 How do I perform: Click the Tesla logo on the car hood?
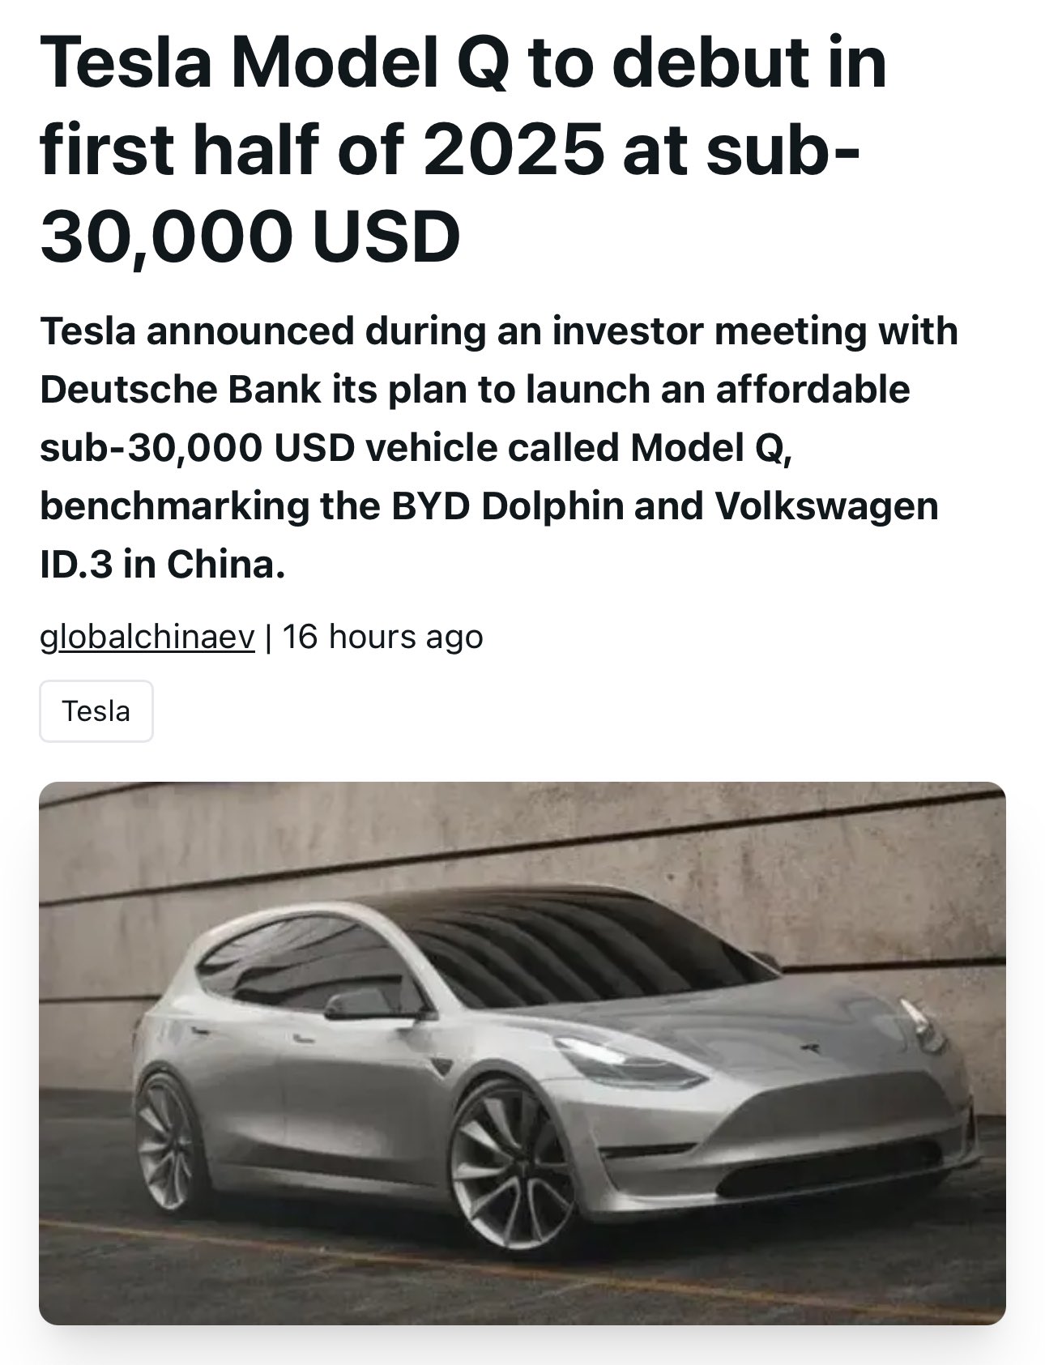[809, 1047]
